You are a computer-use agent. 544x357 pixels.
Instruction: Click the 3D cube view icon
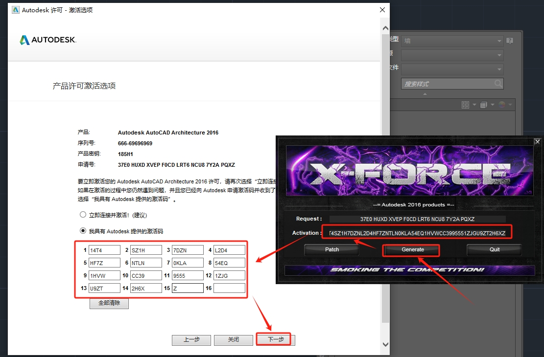483,105
